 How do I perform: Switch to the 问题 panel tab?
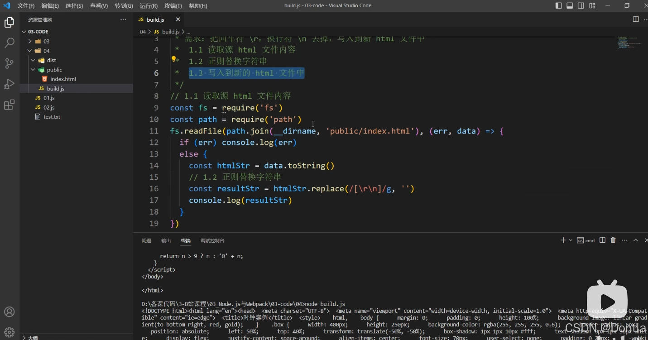pos(146,240)
